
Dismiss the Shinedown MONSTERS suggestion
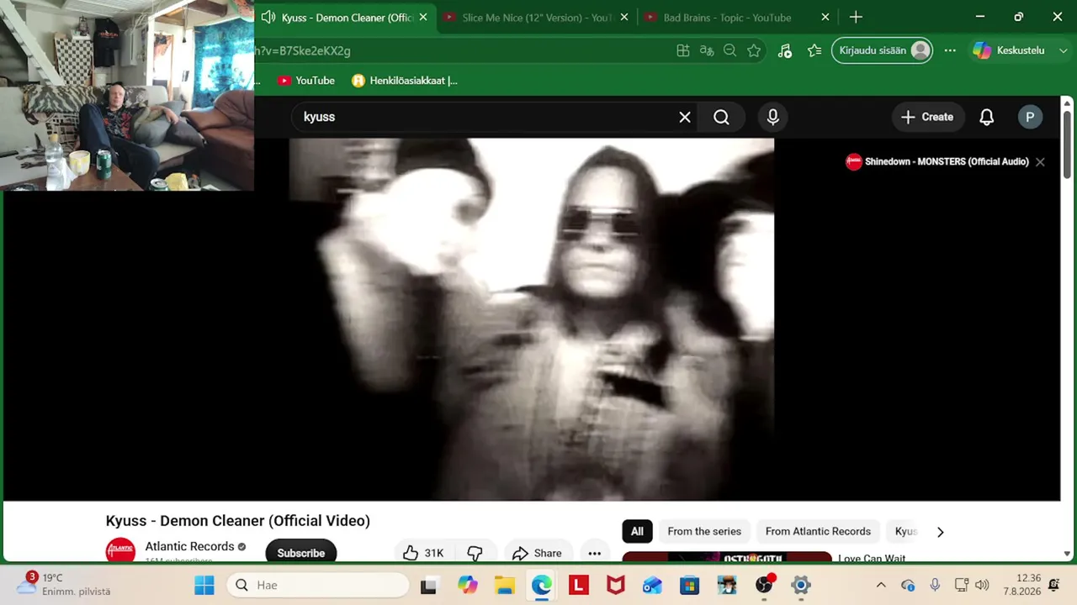(x=1040, y=161)
